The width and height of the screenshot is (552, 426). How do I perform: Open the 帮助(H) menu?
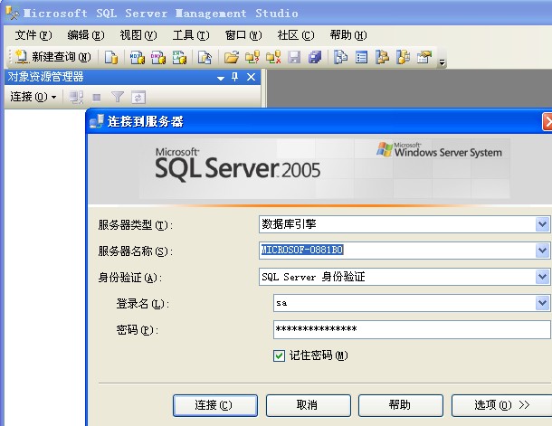pyautogui.click(x=348, y=35)
